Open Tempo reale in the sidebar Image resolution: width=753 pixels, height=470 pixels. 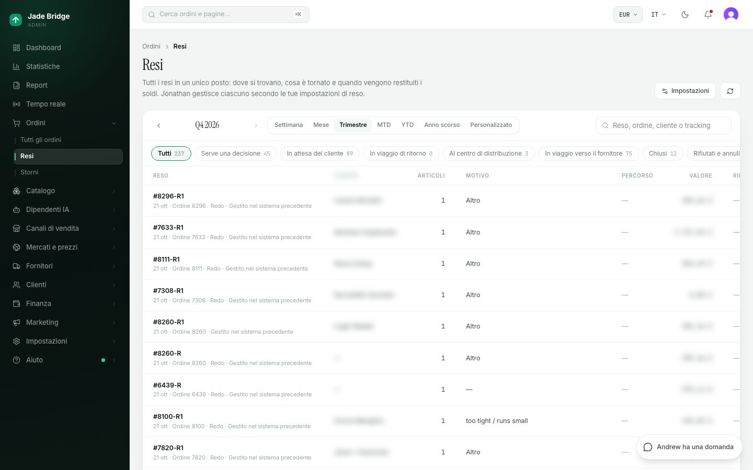[65, 104]
